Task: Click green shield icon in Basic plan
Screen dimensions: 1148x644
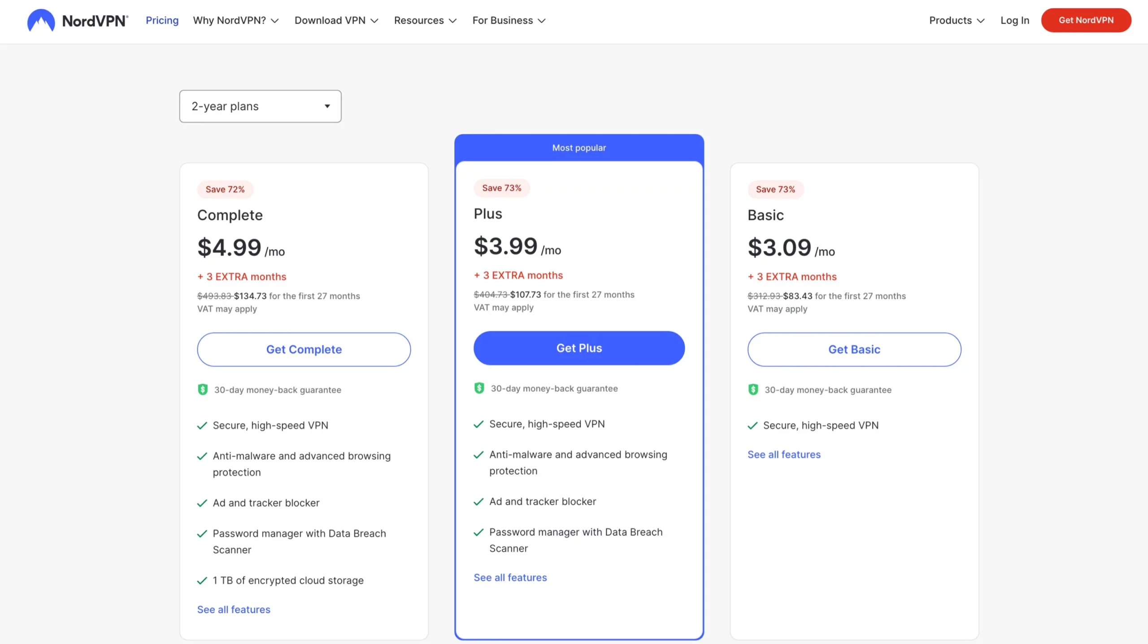Action: click(753, 390)
